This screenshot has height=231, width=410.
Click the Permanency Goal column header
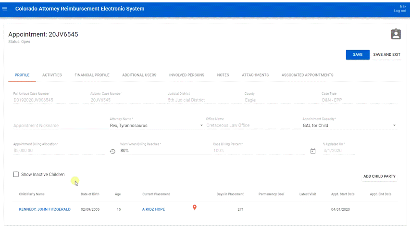pos(272,194)
